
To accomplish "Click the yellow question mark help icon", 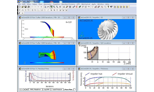I will coord(108,7).
